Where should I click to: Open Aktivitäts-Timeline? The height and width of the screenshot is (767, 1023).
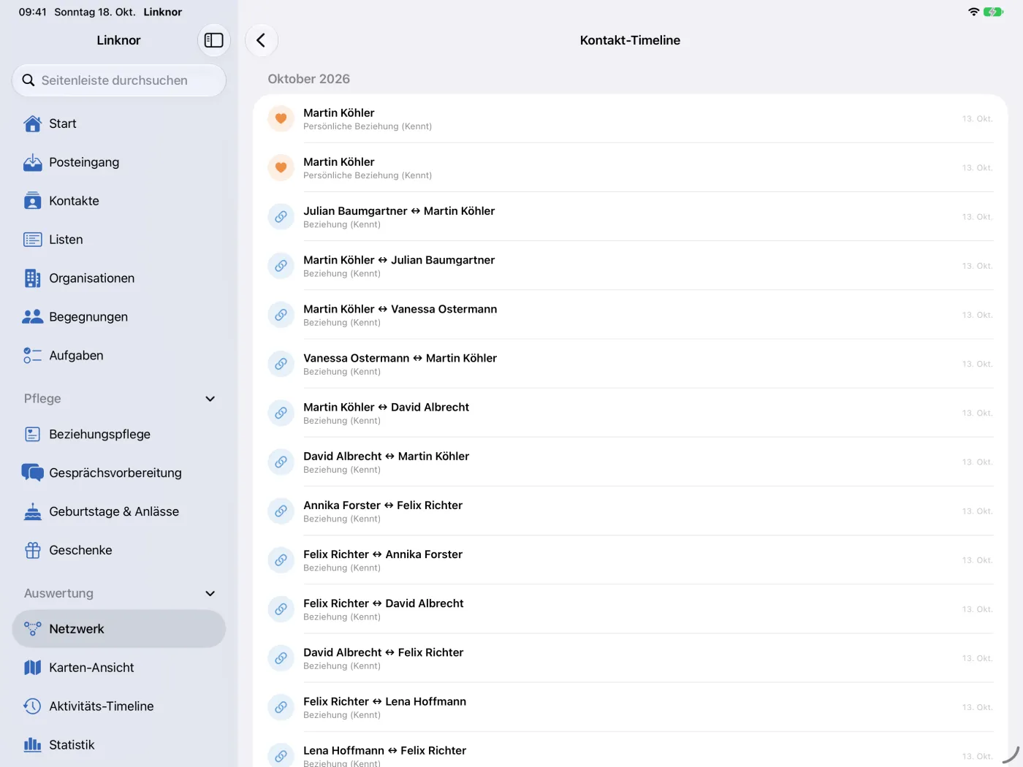[119, 706]
